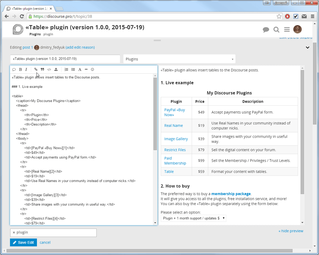Insert a hyperlink using the link icon
319x255 pixels.
click(x=36, y=69)
